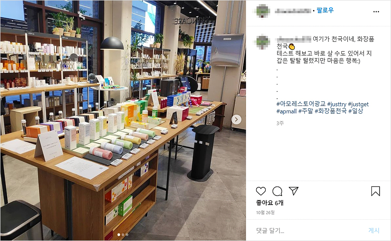The image size is (391, 241).
Task: Select the second carousel dot indicator
Action: (123, 235)
